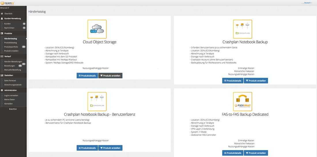Open Abrechnungsstatistik in the sidebar
Screen dimensions: 317x157
tap(13, 85)
